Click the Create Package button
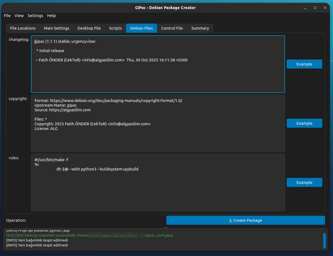Image resolution: width=333 pixels, height=256 pixels. point(246,220)
